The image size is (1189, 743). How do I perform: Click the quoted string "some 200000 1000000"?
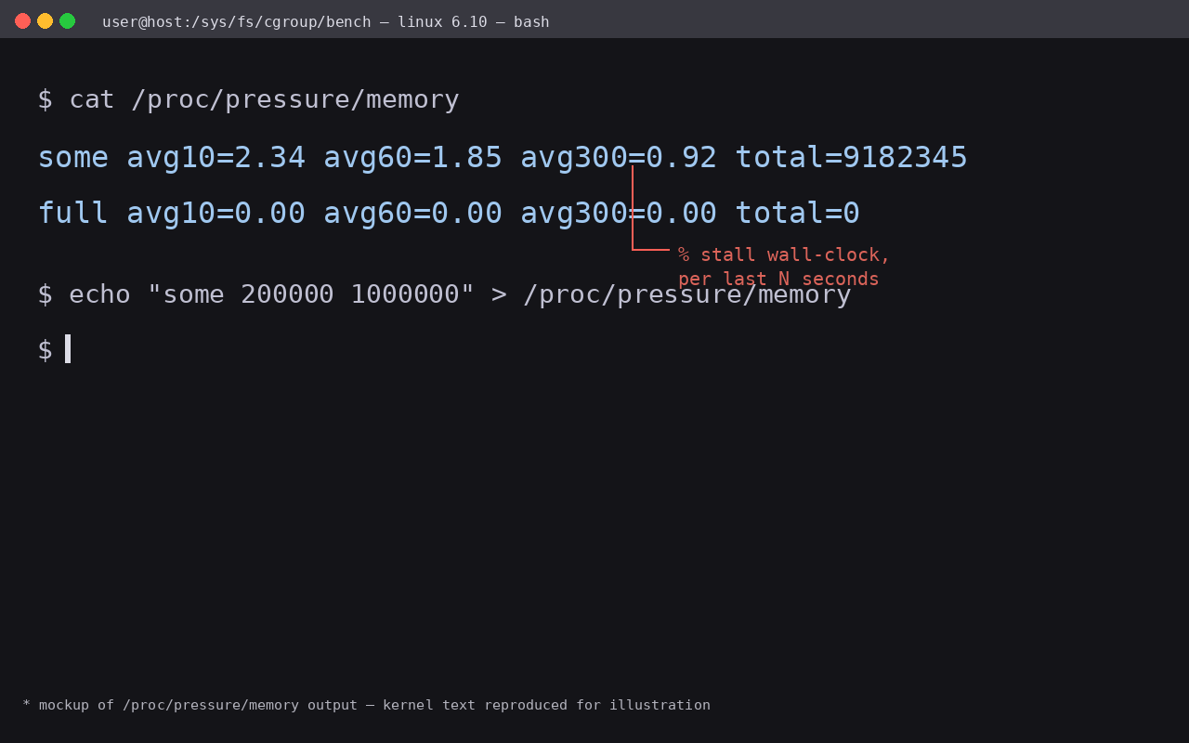coord(311,294)
